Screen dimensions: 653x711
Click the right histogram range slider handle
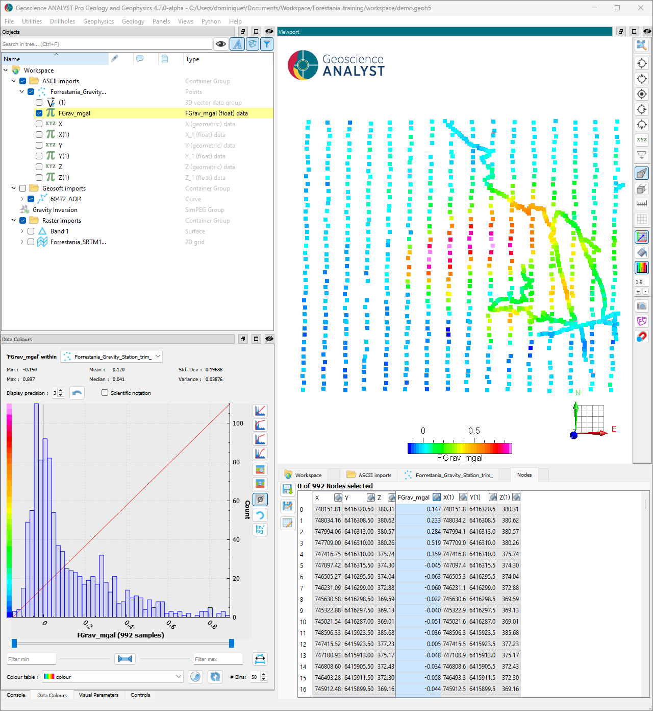tap(232, 643)
